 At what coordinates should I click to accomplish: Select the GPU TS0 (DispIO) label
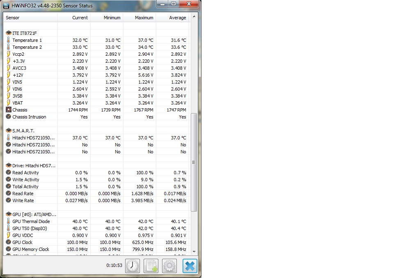click(30, 228)
